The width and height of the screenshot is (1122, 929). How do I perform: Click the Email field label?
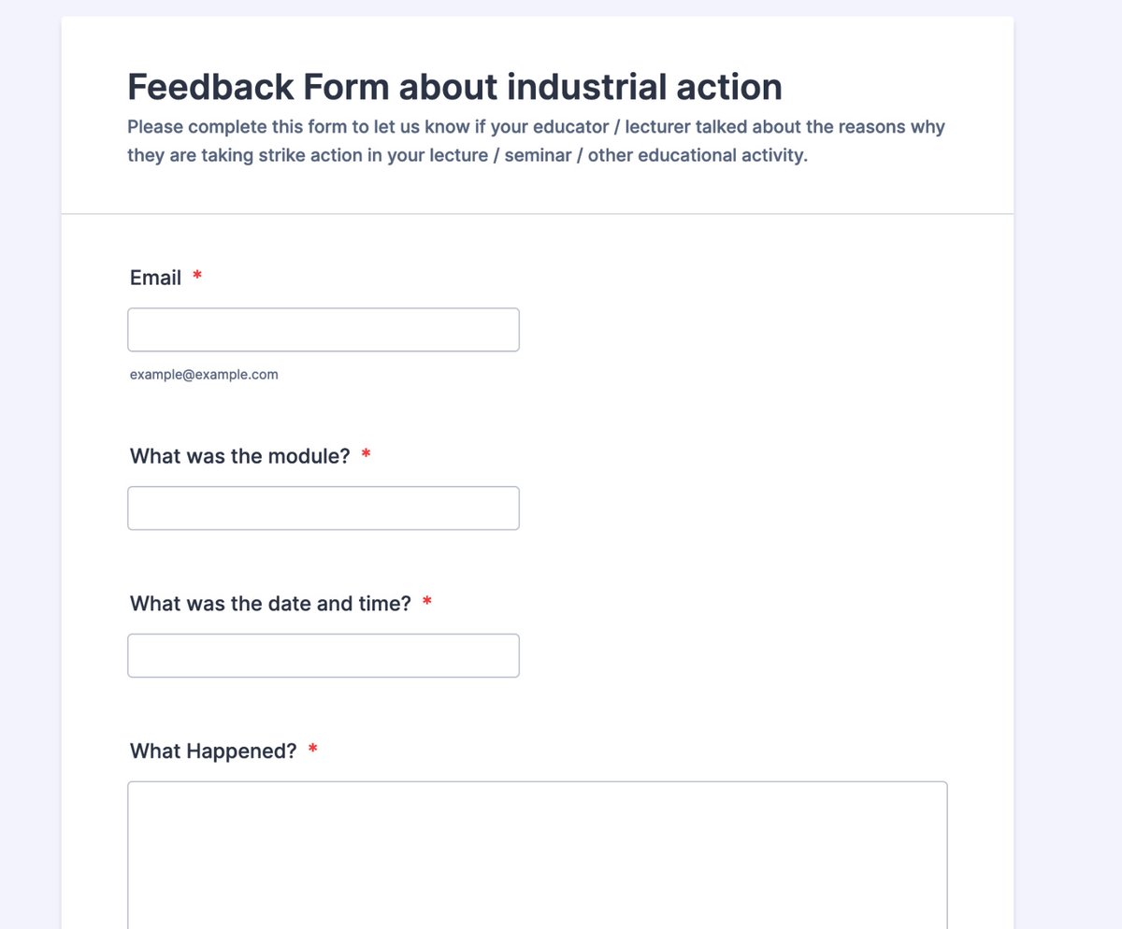click(155, 278)
